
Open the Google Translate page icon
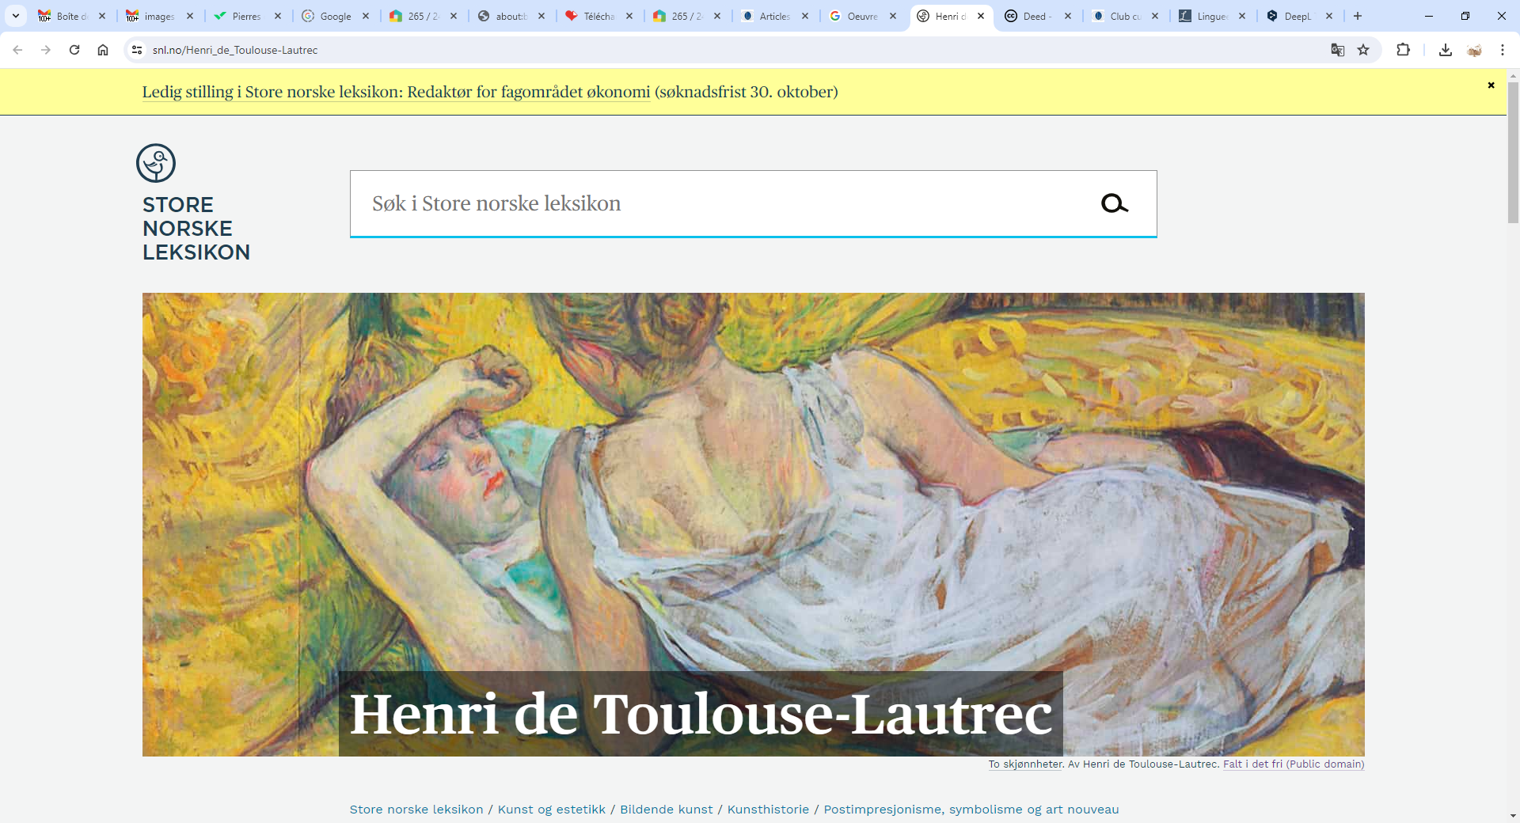(1337, 50)
